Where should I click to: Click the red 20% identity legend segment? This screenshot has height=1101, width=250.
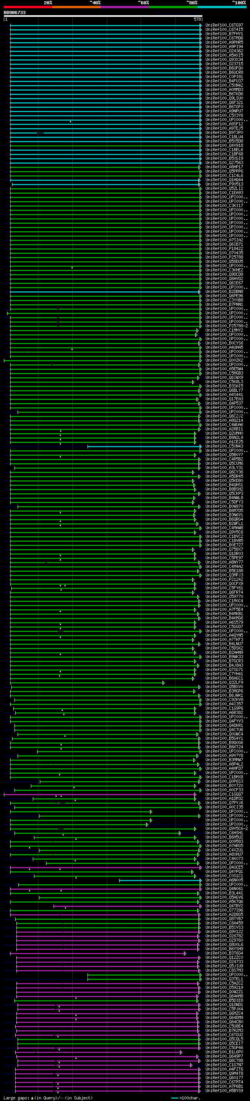point(28,7)
